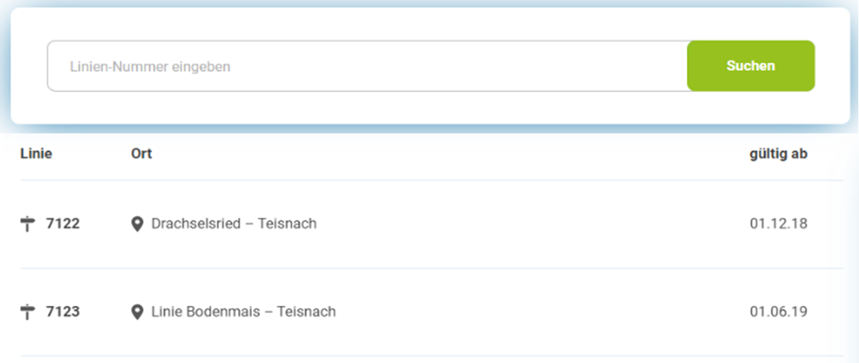Image resolution: width=859 pixels, height=363 pixels.
Task: Sort by the gültig ab column header
Action: (778, 153)
